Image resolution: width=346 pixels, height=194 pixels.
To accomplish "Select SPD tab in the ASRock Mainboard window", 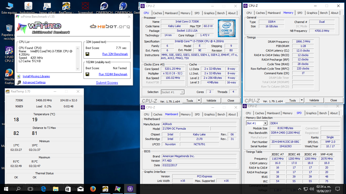I will point(197,114).
